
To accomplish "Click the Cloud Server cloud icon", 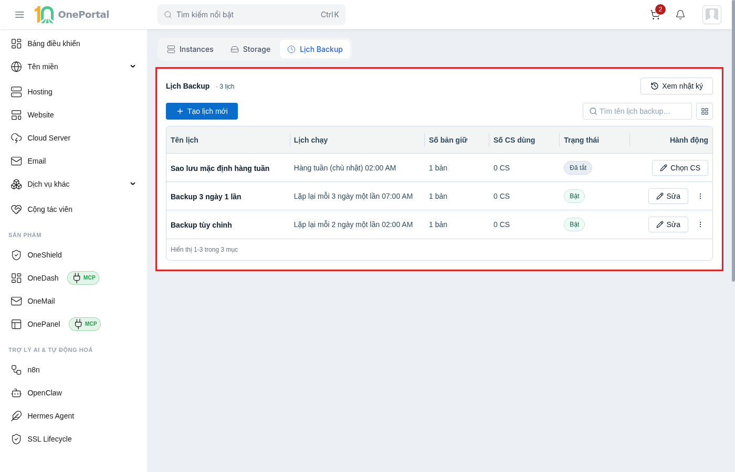I will (x=16, y=138).
